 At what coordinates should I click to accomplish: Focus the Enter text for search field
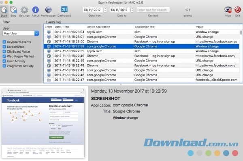pos(153,10)
